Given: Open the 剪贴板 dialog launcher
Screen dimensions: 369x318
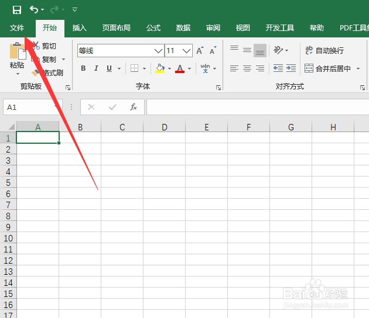Looking at the screenshot, I should pos(68,88).
